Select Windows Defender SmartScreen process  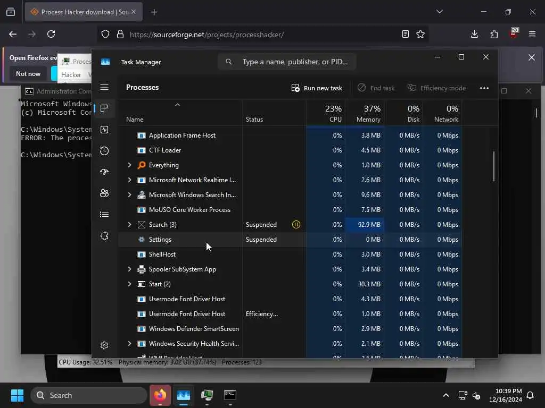tap(290, 329)
